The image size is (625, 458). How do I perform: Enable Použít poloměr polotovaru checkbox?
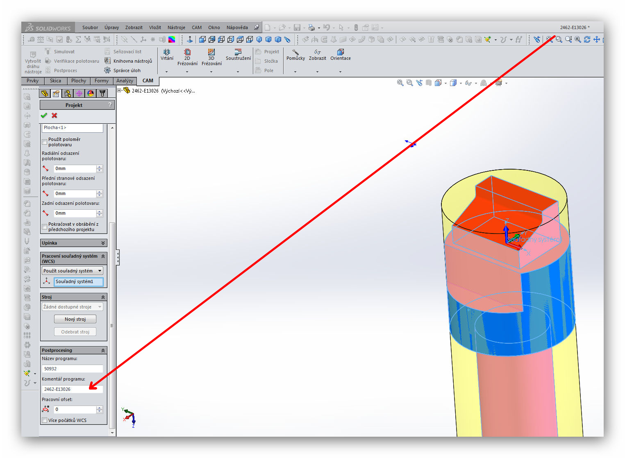pos(45,142)
